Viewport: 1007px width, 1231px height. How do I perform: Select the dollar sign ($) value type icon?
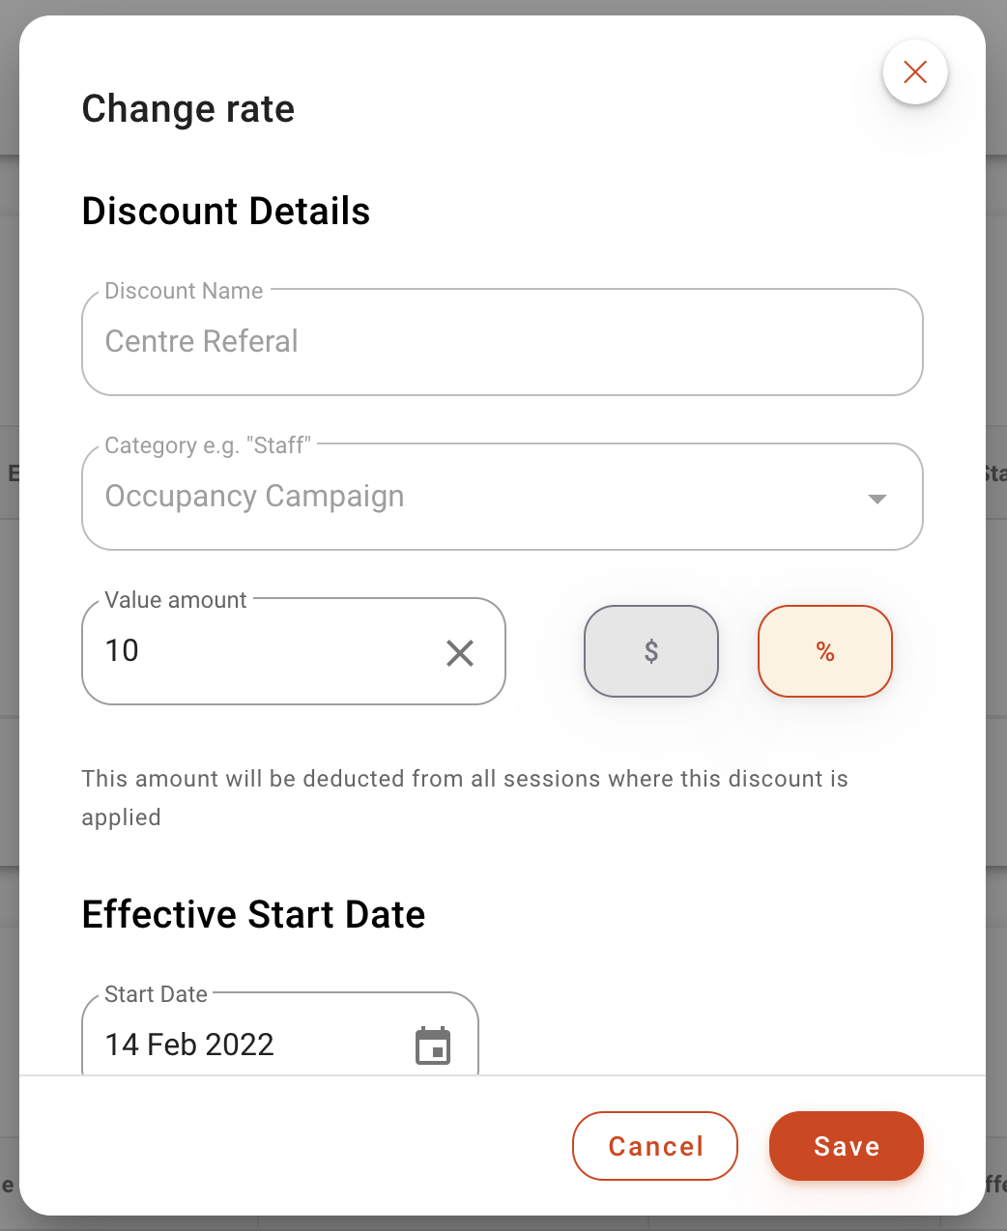(x=650, y=651)
